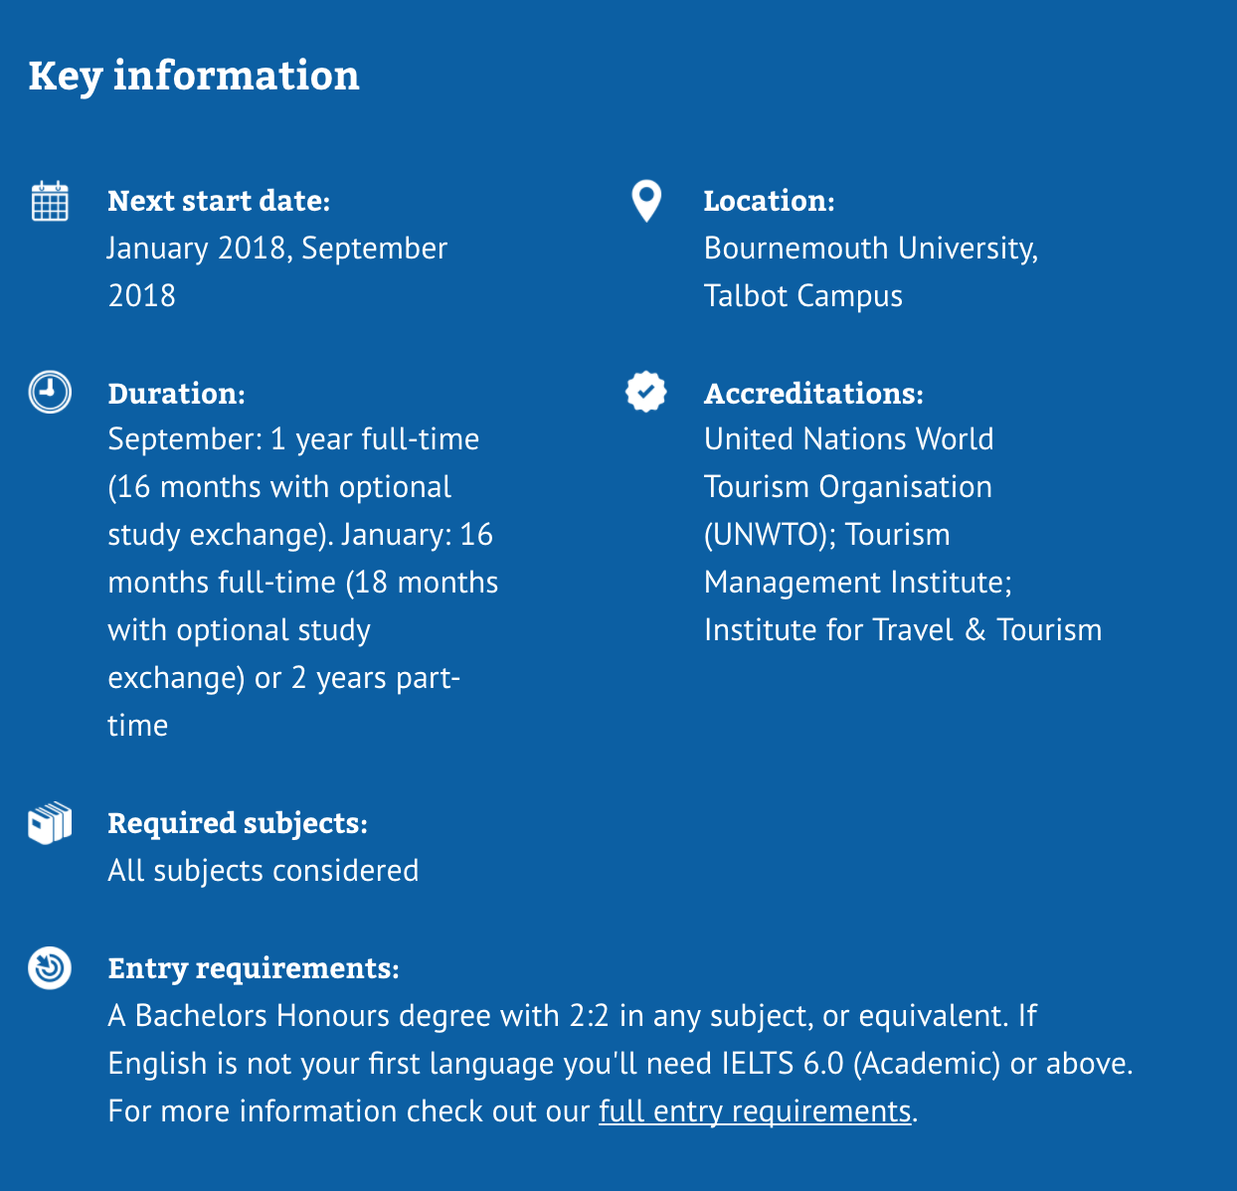Click the UNWTO accreditation list text
Viewport: 1237px width, 1191px height.
(x=902, y=534)
